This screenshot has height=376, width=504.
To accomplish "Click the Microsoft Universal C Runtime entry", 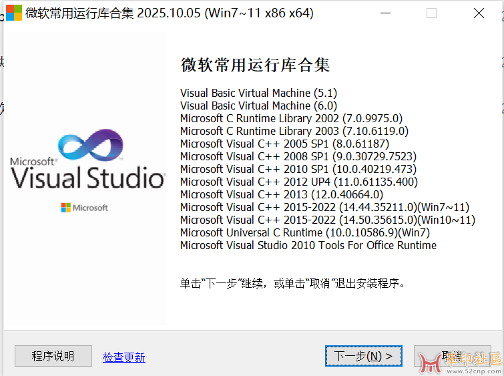I will pyautogui.click(x=304, y=232).
